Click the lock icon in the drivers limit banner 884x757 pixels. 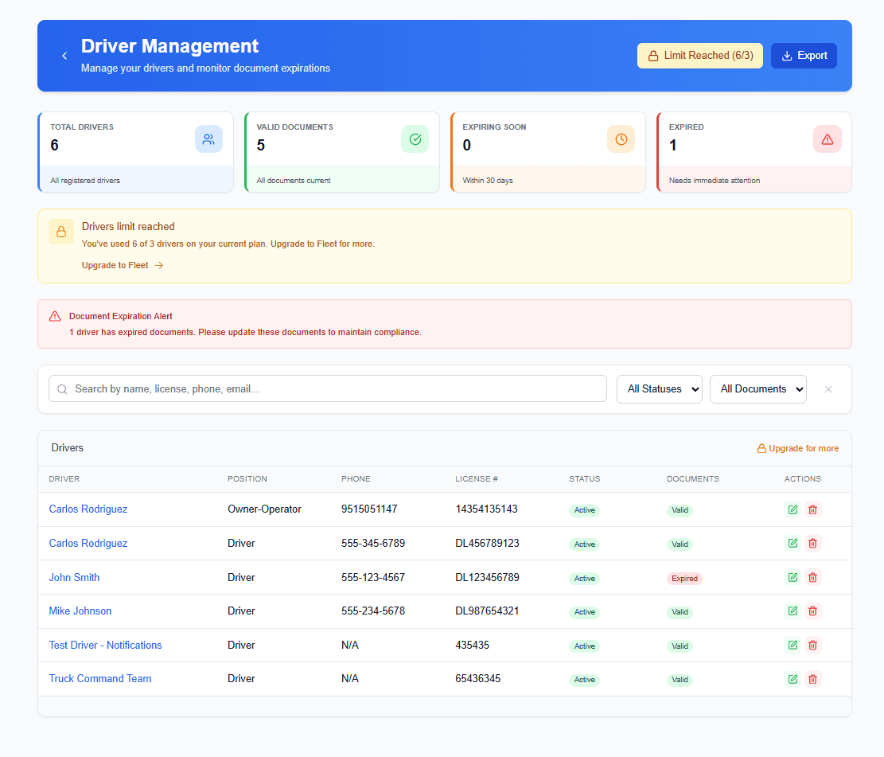(61, 232)
